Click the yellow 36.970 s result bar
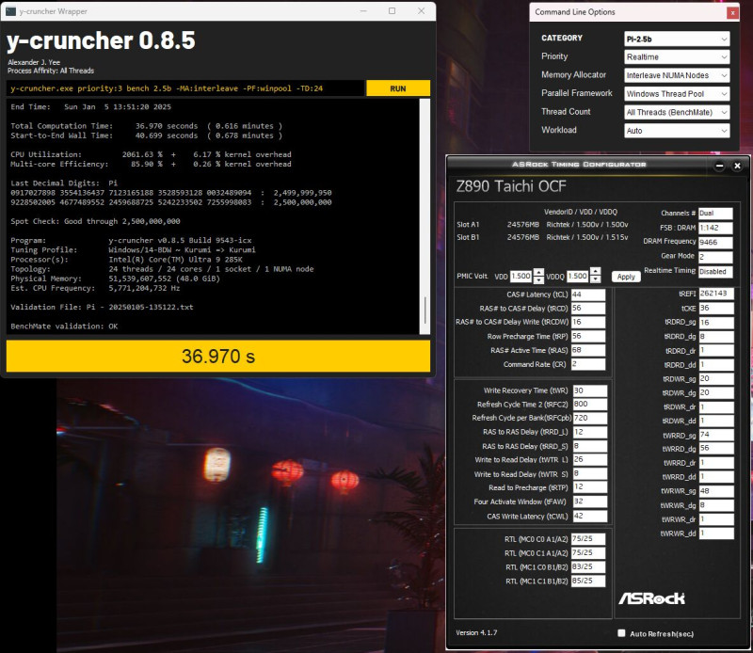The width and height of the screenshot is (753, 653). [218, 357]
